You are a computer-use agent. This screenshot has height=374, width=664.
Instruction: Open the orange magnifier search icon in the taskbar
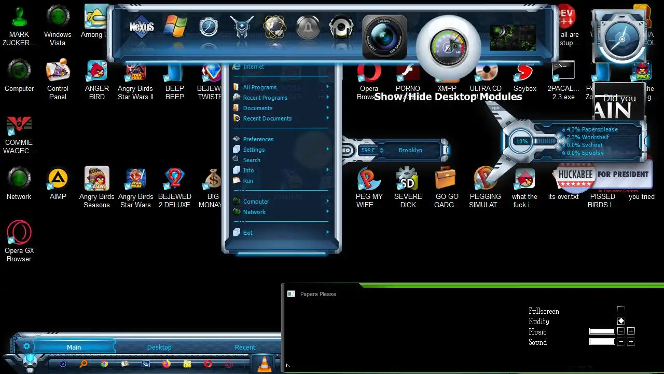83,364
